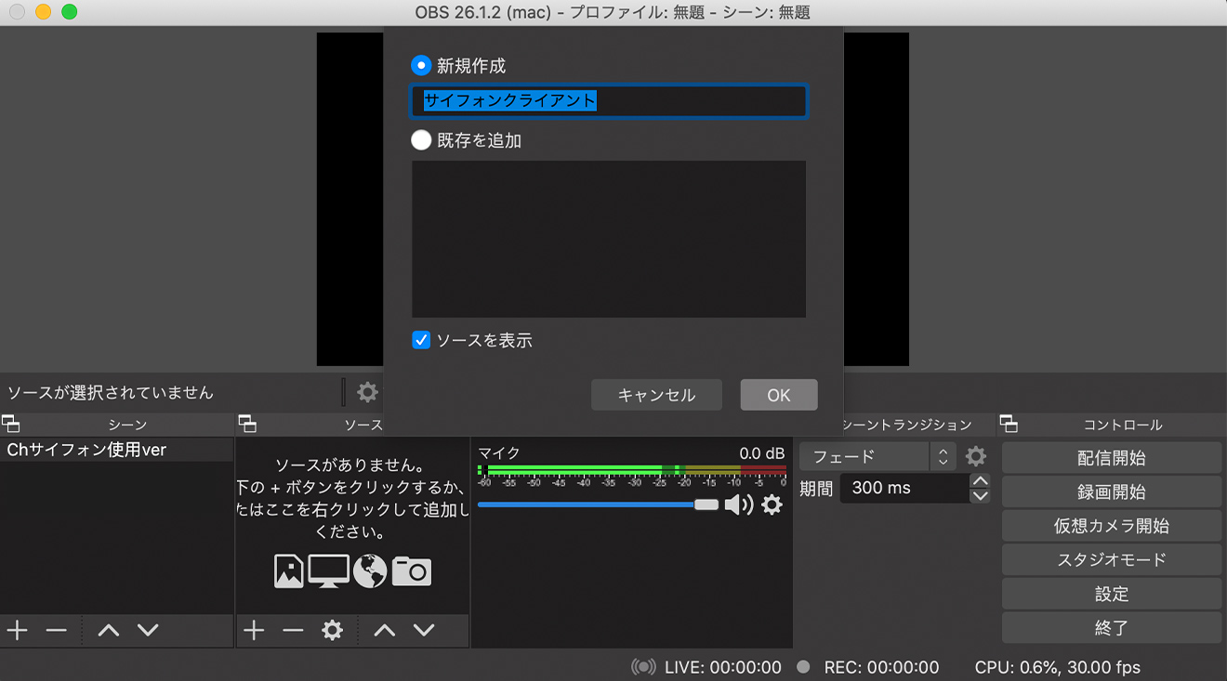Screen dimensions: 1227x681
Task: Add a new source with the plus icon
Action: click(253, 630)
